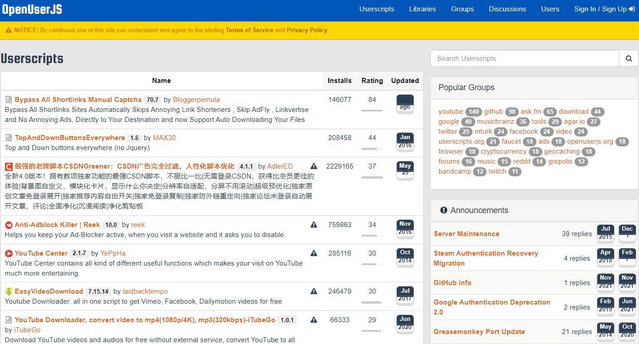Click Sign In / Sign Up
The height and width of the screenshot is (344, 639).
pyautogui.click(x=604, y=9)
